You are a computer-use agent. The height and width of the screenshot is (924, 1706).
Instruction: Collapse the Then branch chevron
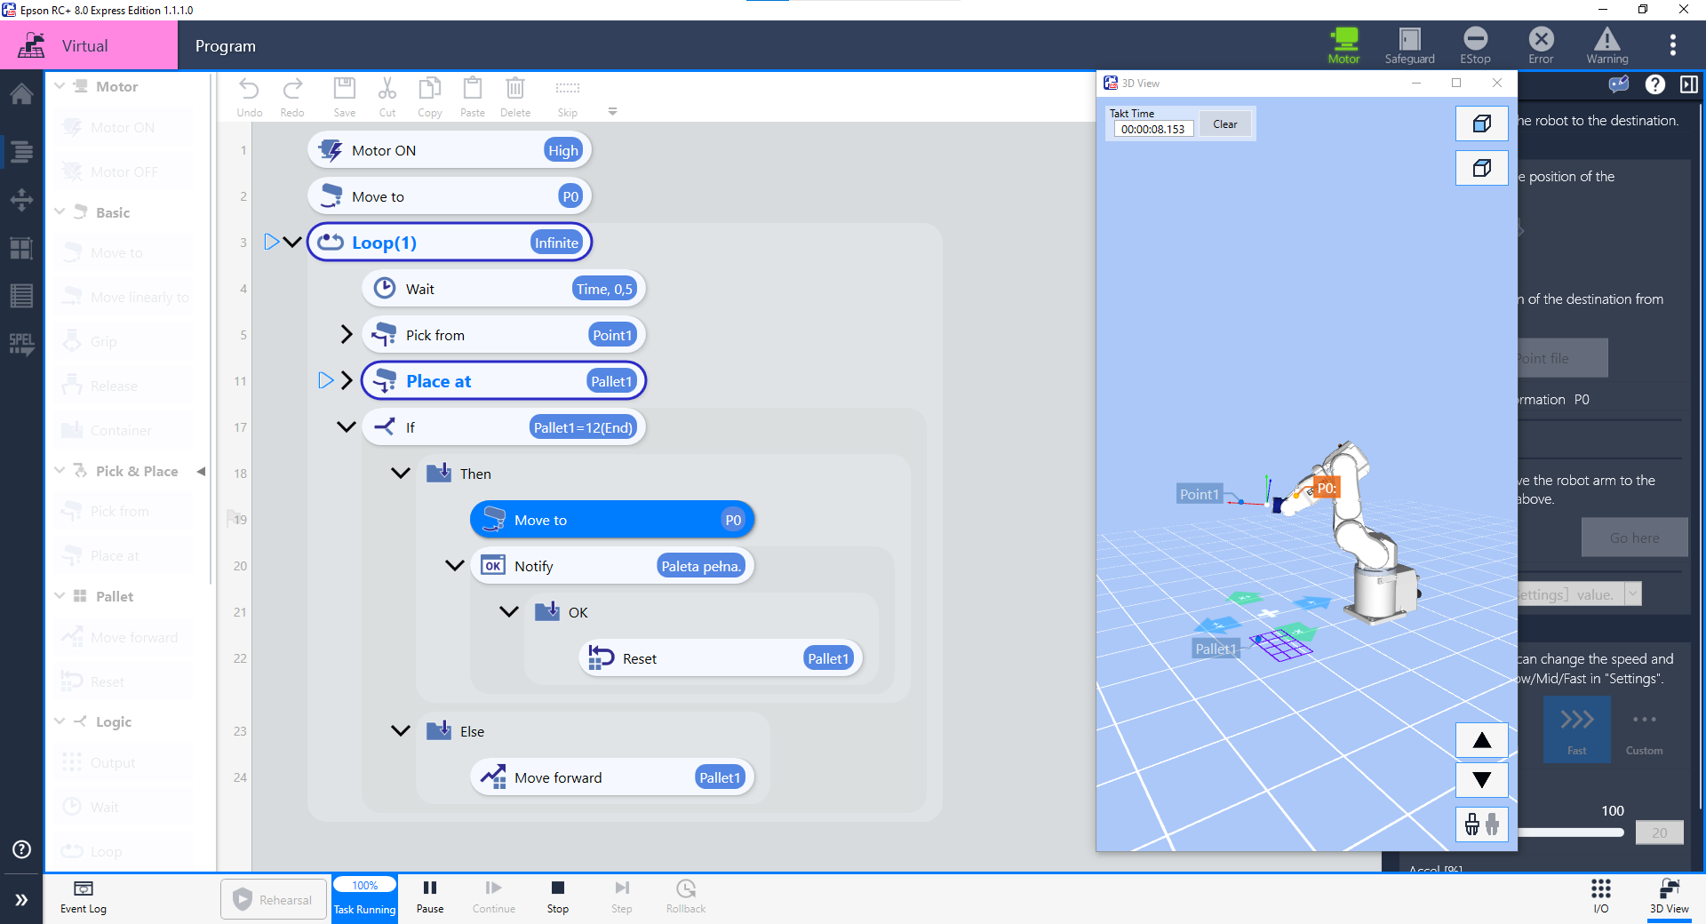[401, 473]
